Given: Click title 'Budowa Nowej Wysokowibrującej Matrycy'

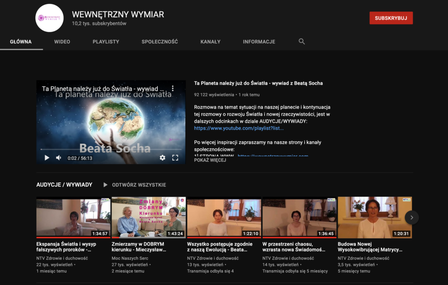Looking at the screenshot, I should (x=370, y=247).
